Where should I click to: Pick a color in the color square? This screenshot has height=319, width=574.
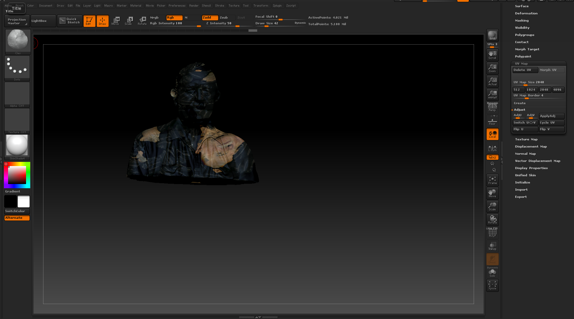17,175
